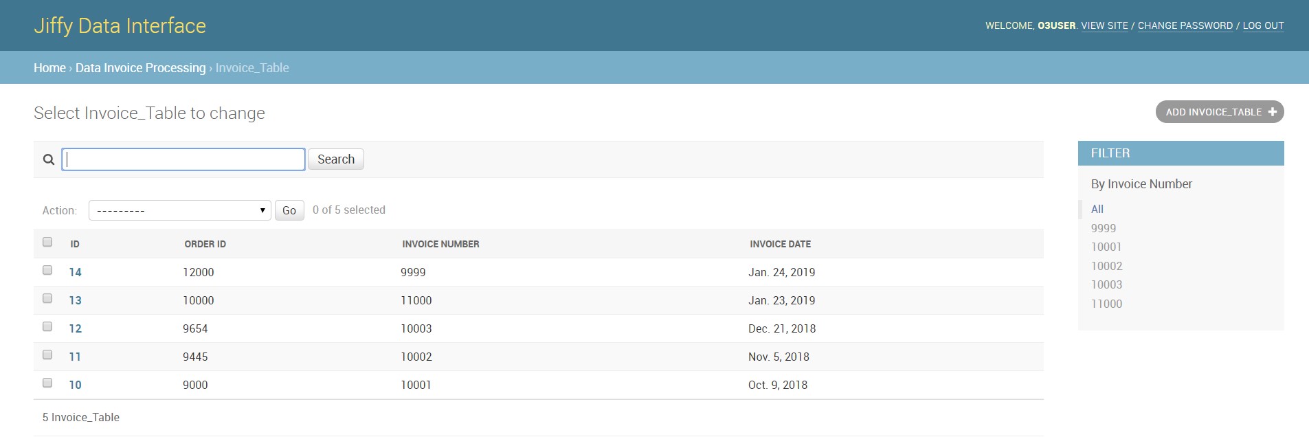Click the 0 of 5 selected text

pos(349,210)
